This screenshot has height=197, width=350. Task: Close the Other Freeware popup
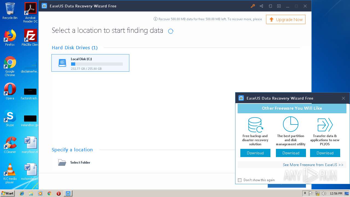(x=343, y=98)
